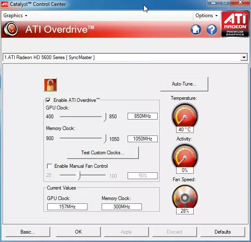Click the GPU Clock 850MHz value field

(x=142, y=116)
